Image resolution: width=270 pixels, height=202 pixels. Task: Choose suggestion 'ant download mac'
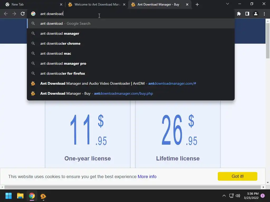(131, 53)
